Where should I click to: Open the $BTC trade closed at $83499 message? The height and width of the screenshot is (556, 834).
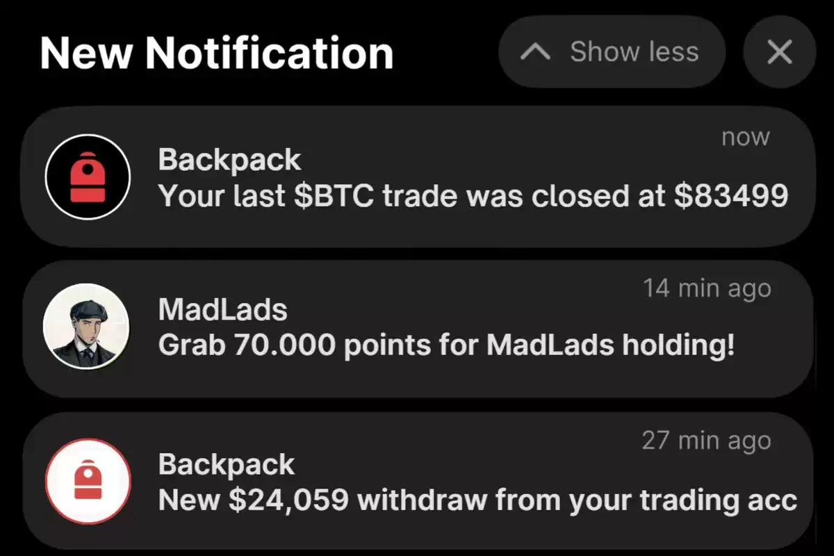click(473, 197)
